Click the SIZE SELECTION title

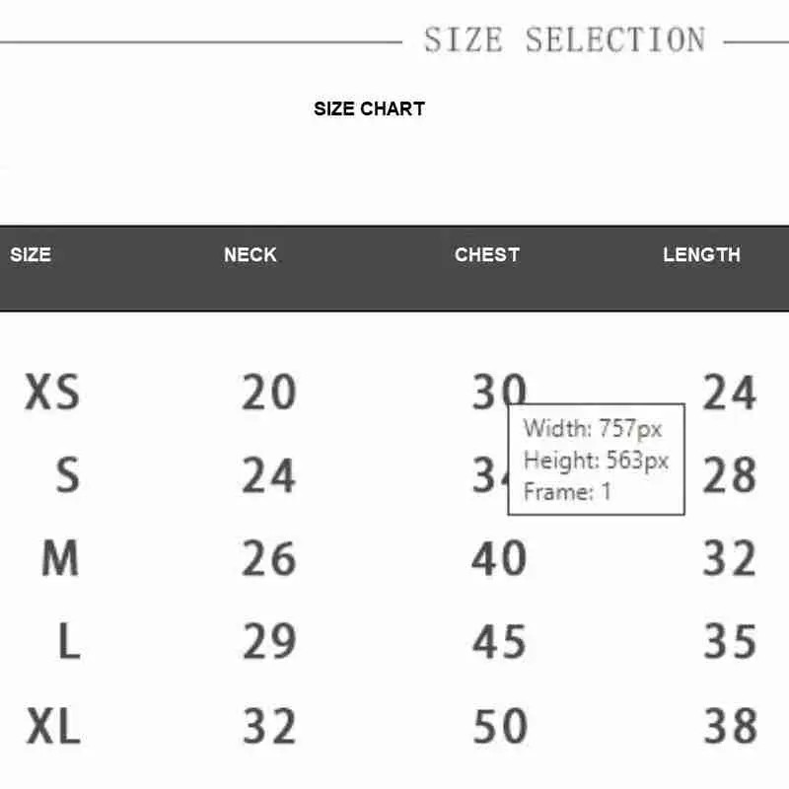pyautogui.click(x=564, y=39)
